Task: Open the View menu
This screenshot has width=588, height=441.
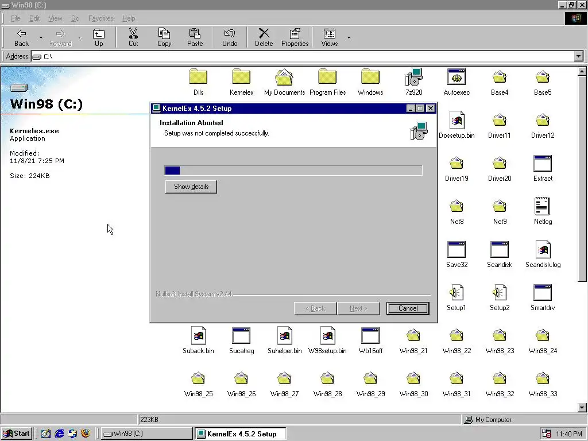Action: pyautogui.click(x=55, y=18)
